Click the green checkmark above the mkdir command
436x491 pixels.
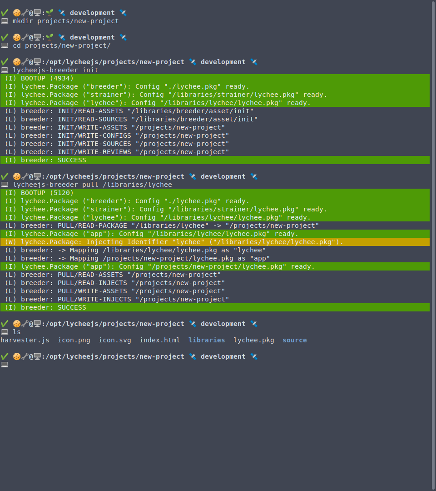click(x=5, y=13)
